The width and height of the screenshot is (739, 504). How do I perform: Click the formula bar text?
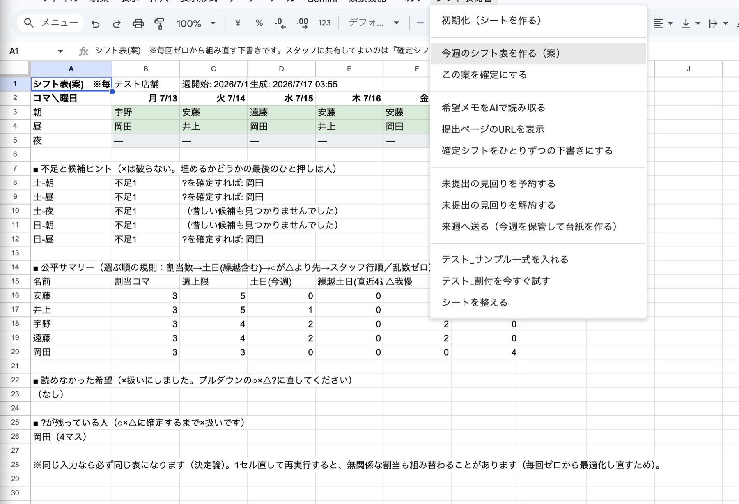click(262, 51)
